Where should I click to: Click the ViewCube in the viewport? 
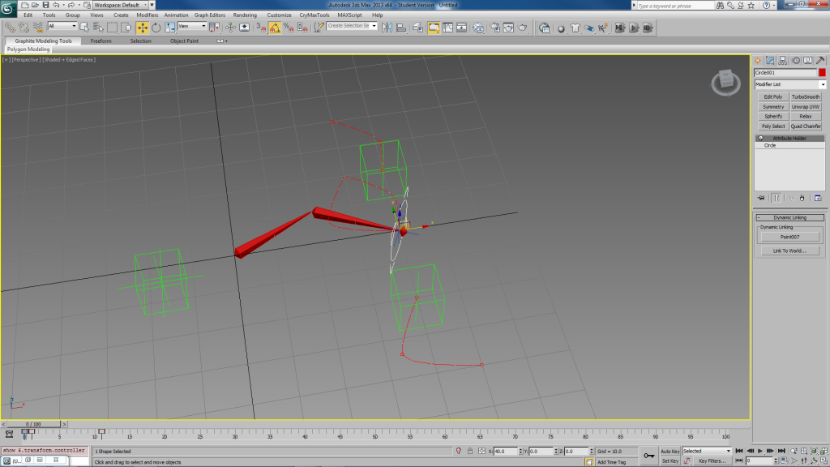(725, 81)
